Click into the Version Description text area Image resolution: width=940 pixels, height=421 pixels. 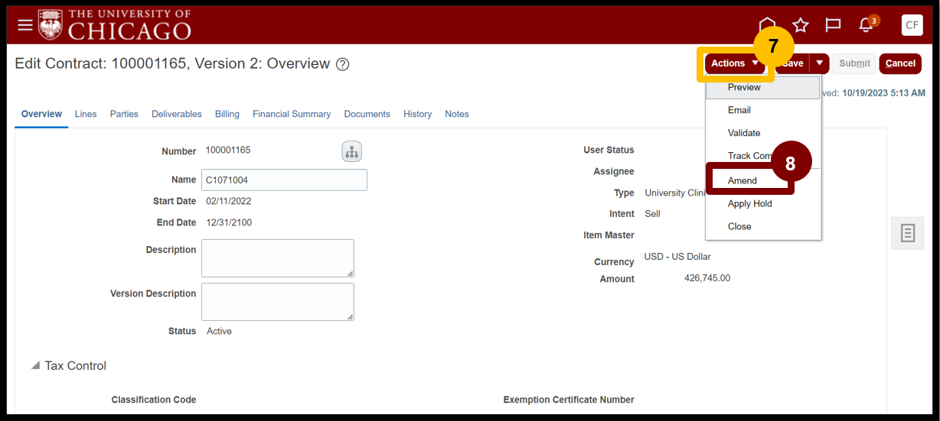pyautogui.click(x=278, y=302)
